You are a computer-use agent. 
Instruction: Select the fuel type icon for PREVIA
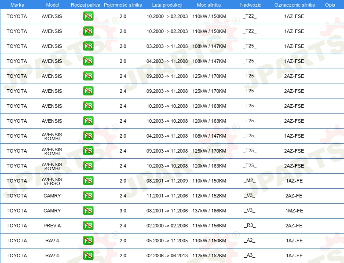[x=88, y=225]
